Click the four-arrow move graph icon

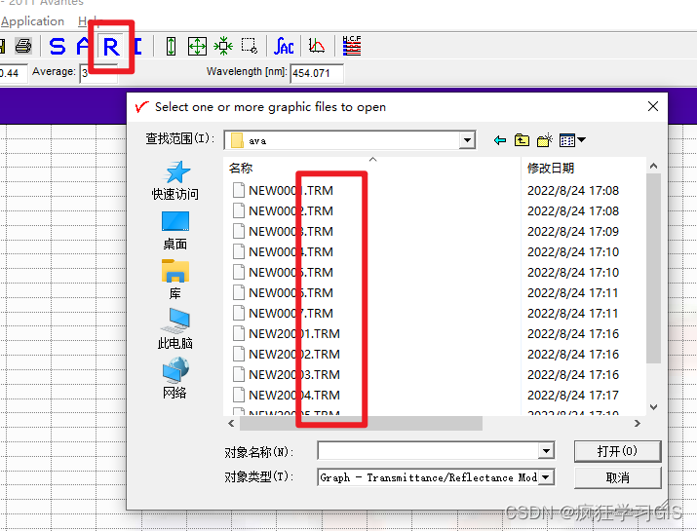click(x=197, y=46)
